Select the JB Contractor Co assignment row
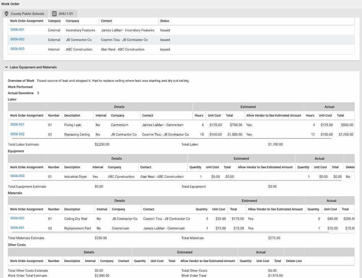 click(x=181, y=40)
